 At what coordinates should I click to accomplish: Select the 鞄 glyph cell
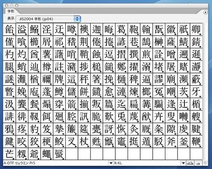134,29
